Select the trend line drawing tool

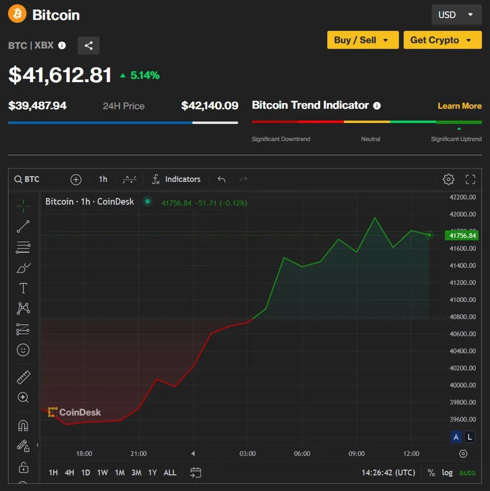tap(23, 227)
